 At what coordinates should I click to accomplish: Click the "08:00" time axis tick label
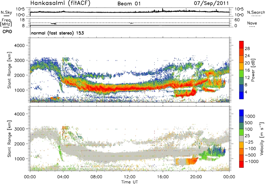(x=96, y=177)
